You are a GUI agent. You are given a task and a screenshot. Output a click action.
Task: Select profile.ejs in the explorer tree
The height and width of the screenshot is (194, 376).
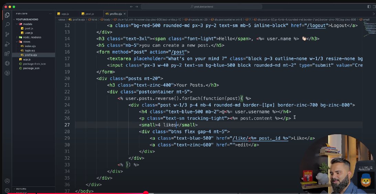click(31, 55)
